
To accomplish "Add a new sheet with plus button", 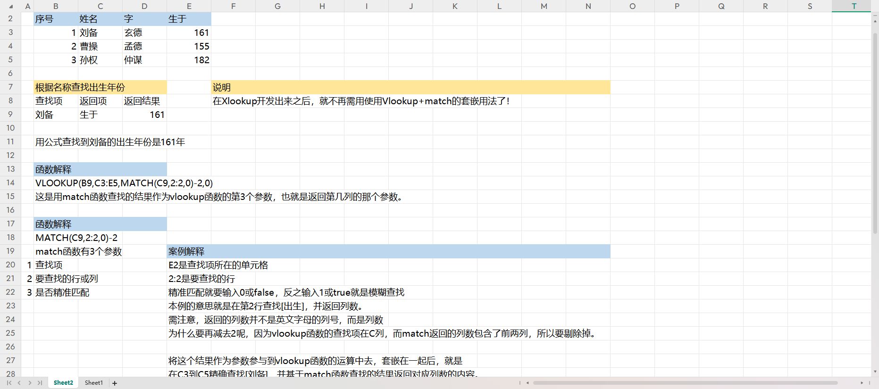I will pos(115,383).
